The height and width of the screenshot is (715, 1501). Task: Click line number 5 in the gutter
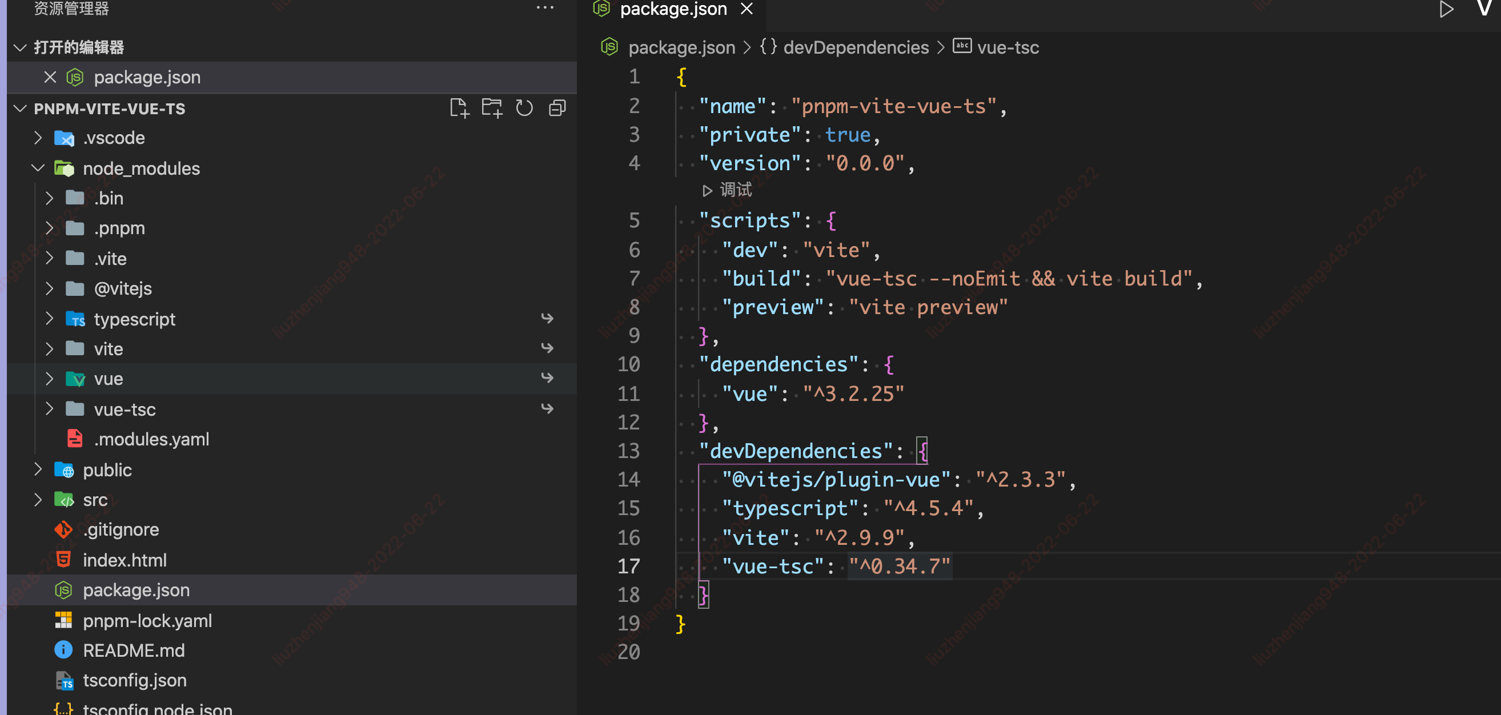634,220
